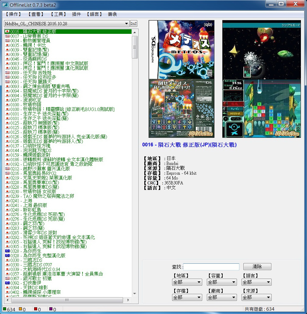Click the US flag icon beside 0090 任天狗 拉布拉多
307x314 pixels.
[7, 77]
